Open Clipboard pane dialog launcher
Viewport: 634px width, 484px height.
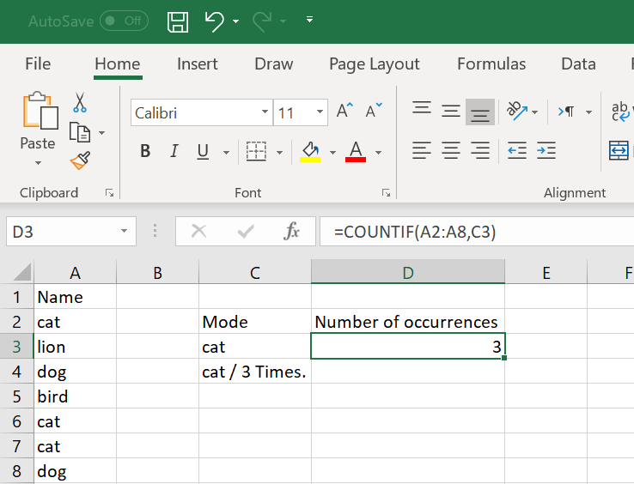[x=110, y=193]
